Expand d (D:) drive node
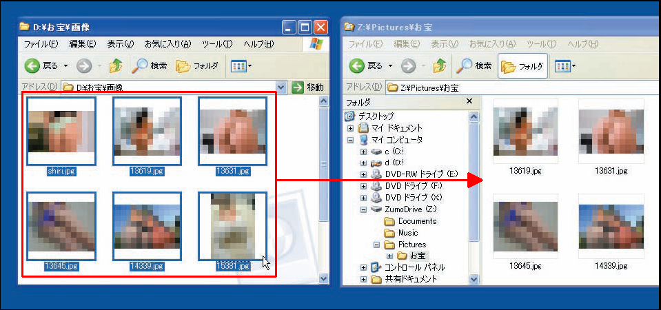Viewport: 661px width, 310px height. click(364, 163)
